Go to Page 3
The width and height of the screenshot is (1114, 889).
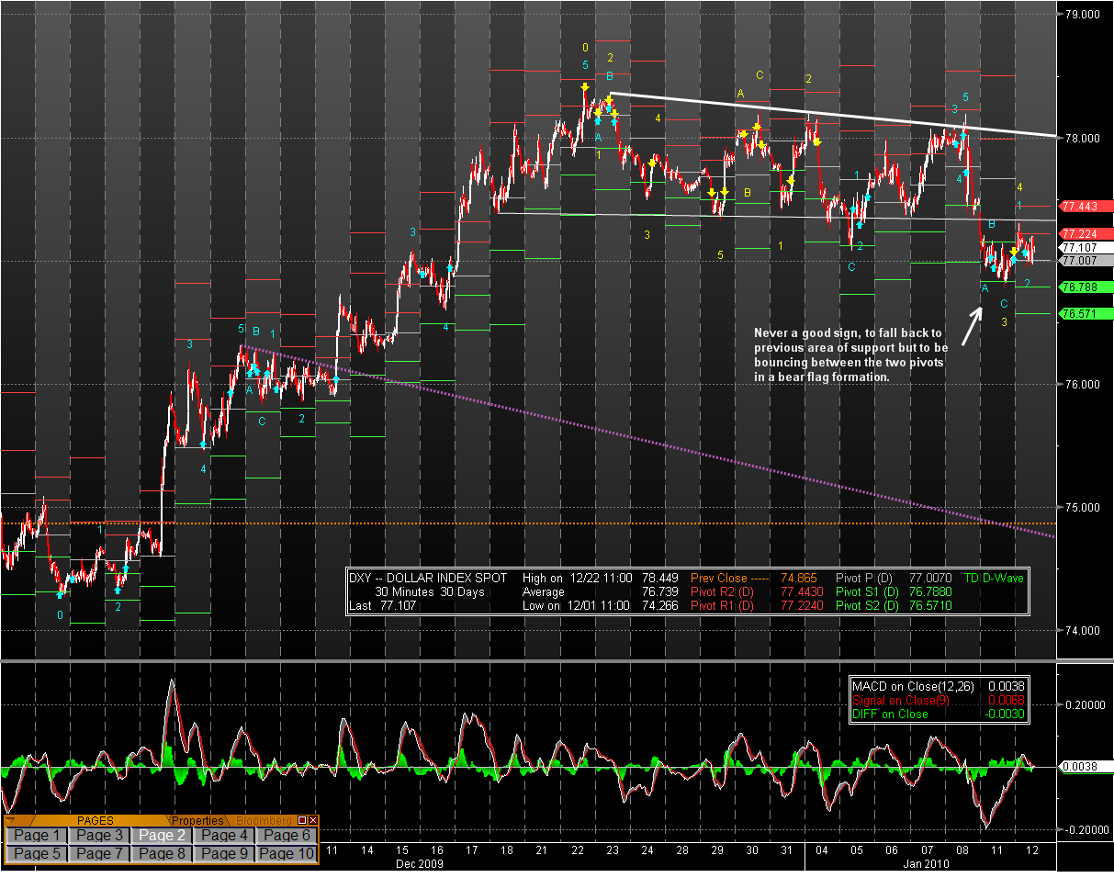pyautogui.click(x=99, y=835)
